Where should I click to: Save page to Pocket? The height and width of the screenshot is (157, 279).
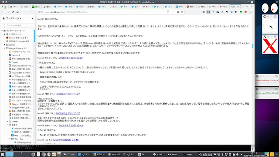tap(178, 12)
